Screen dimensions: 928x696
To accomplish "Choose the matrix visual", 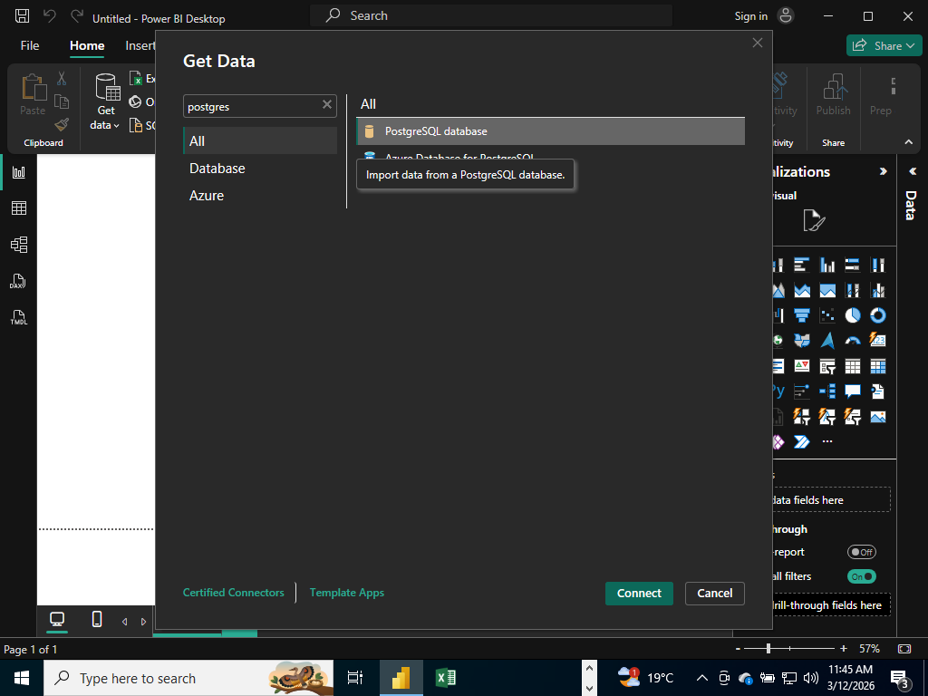I will click(877, 366).
